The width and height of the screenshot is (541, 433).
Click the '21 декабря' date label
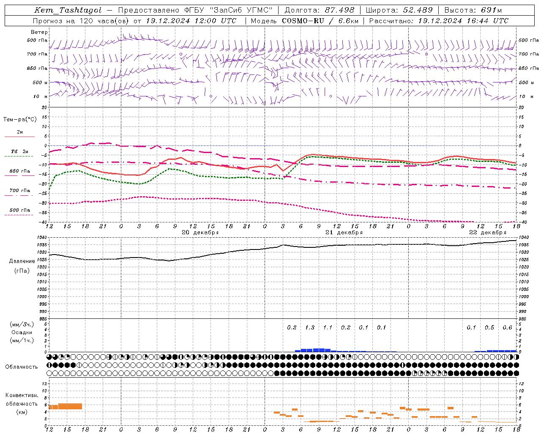(x=344, y=233)
